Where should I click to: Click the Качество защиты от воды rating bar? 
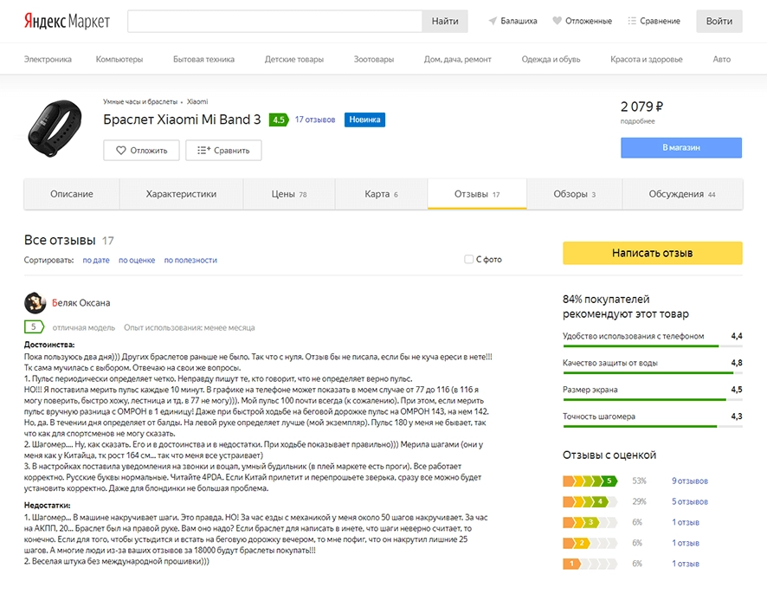coord(653,373)
